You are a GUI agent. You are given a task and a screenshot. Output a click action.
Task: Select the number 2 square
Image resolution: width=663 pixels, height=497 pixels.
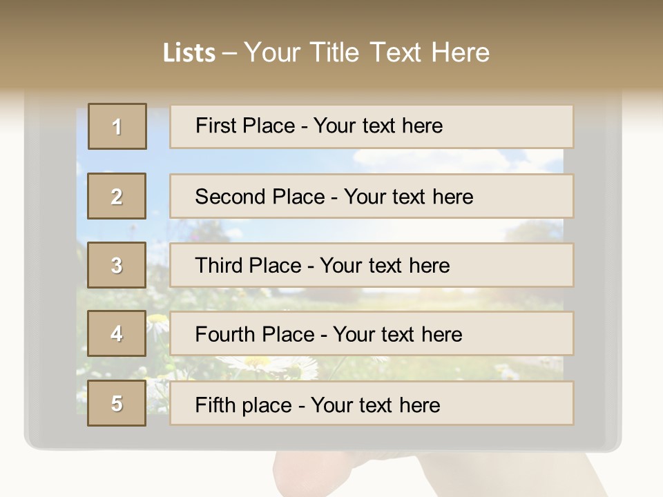click(117, 196)
